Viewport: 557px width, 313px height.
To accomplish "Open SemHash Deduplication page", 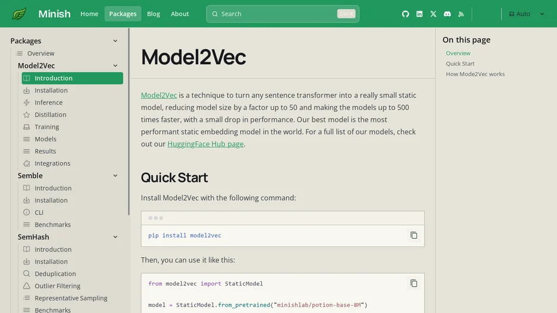I will [55, 274].
